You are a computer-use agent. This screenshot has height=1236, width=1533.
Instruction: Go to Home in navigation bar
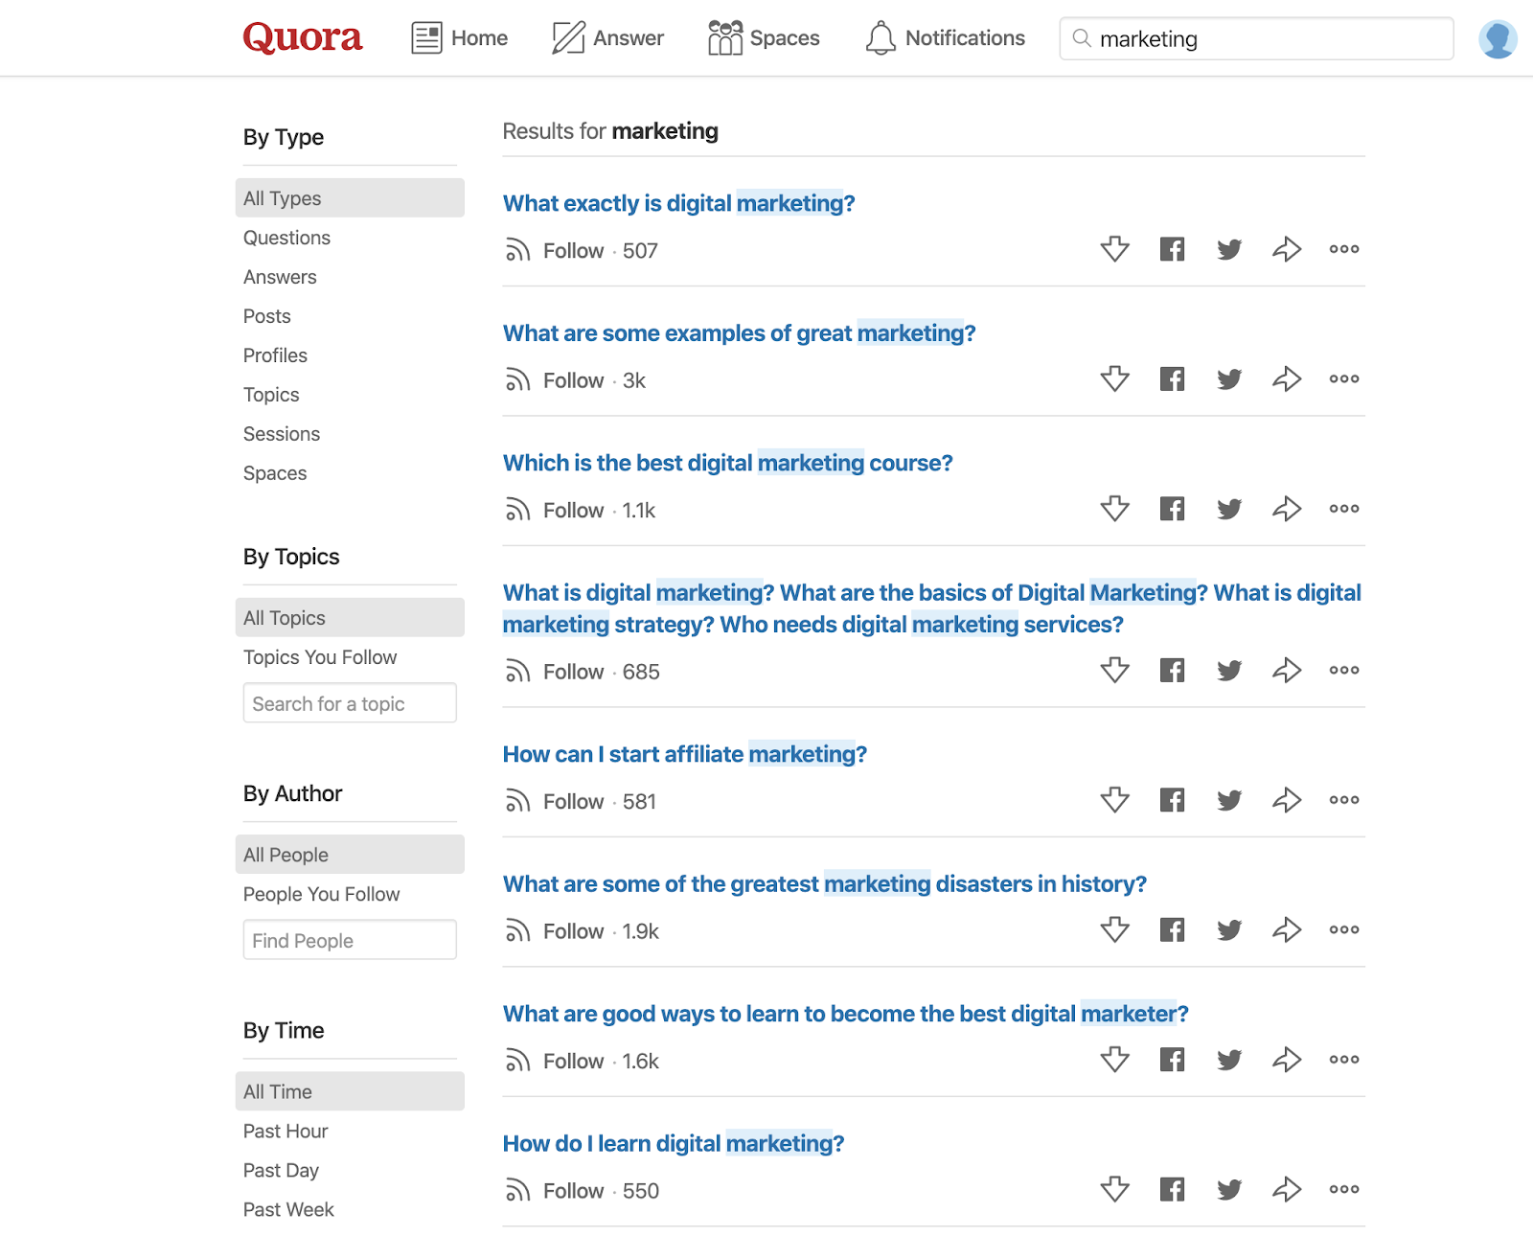click(x=460, y=38)
